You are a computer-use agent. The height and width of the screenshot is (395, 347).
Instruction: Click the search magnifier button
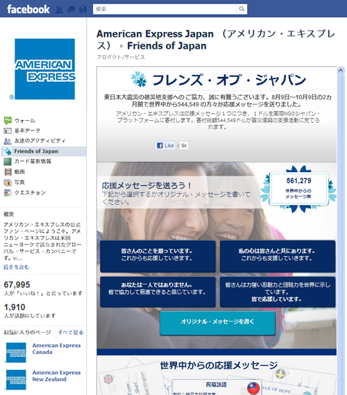tap(242, 9)
